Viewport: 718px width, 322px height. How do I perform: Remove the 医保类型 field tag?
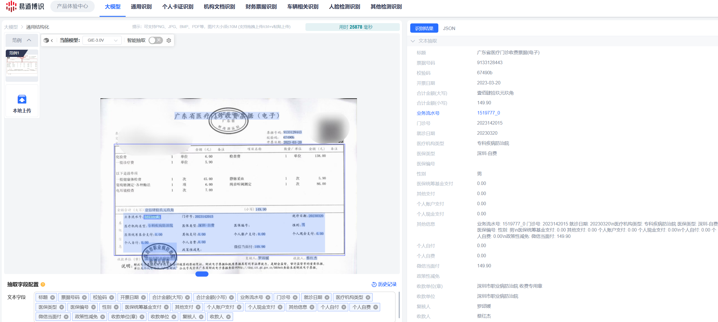tap(62, 307)
